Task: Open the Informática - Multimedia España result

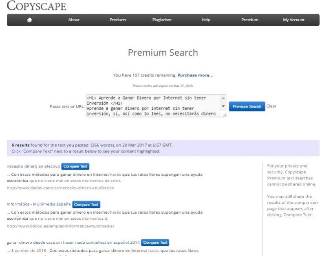Action: [39, 204]
